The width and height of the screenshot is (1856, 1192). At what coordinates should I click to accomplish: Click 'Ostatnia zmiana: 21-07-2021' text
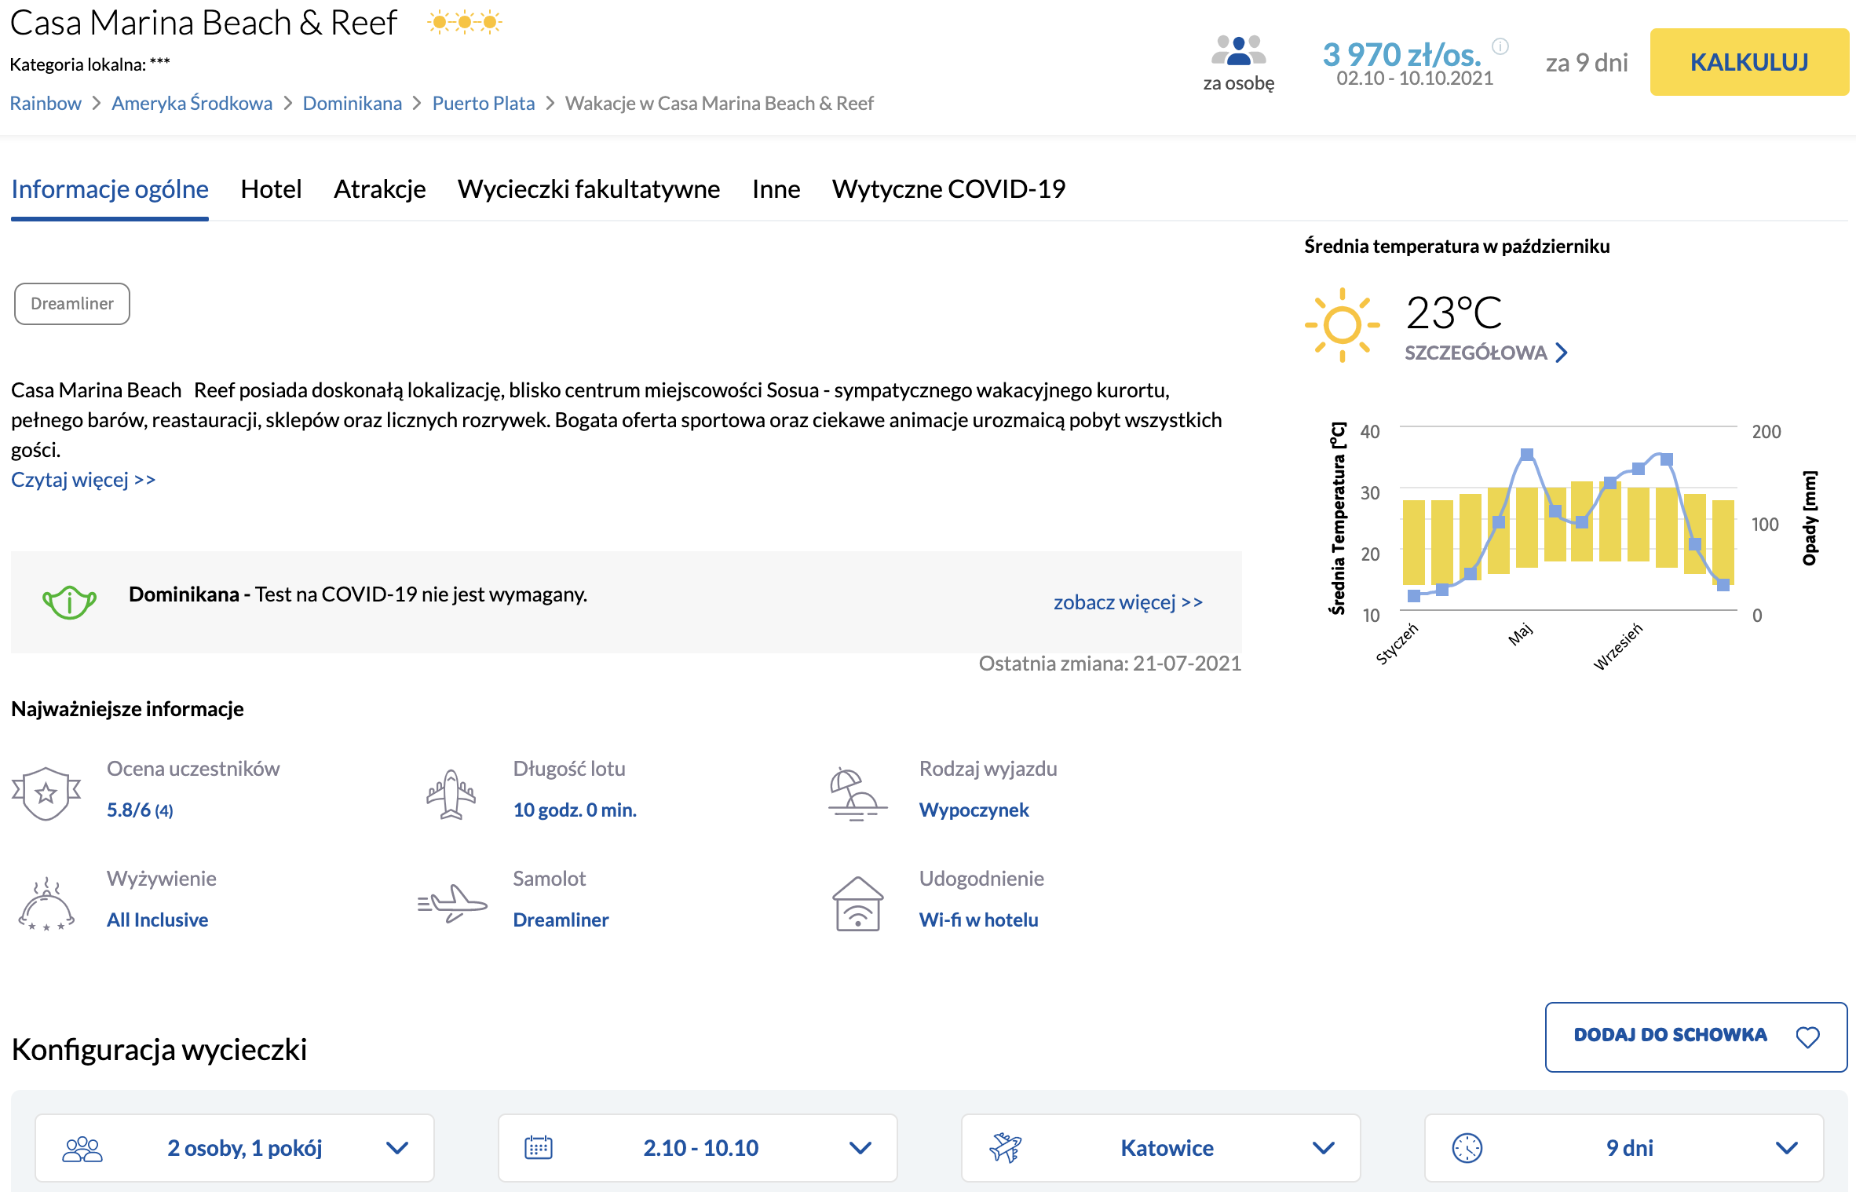[1110, 664]
